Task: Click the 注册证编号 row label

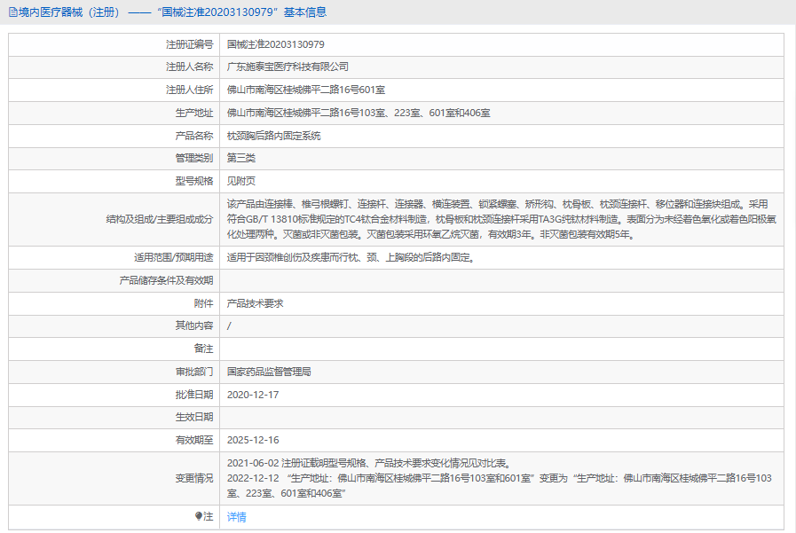Action: coord(189,44)
